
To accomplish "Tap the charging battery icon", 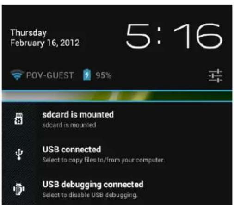I will 87,75.
